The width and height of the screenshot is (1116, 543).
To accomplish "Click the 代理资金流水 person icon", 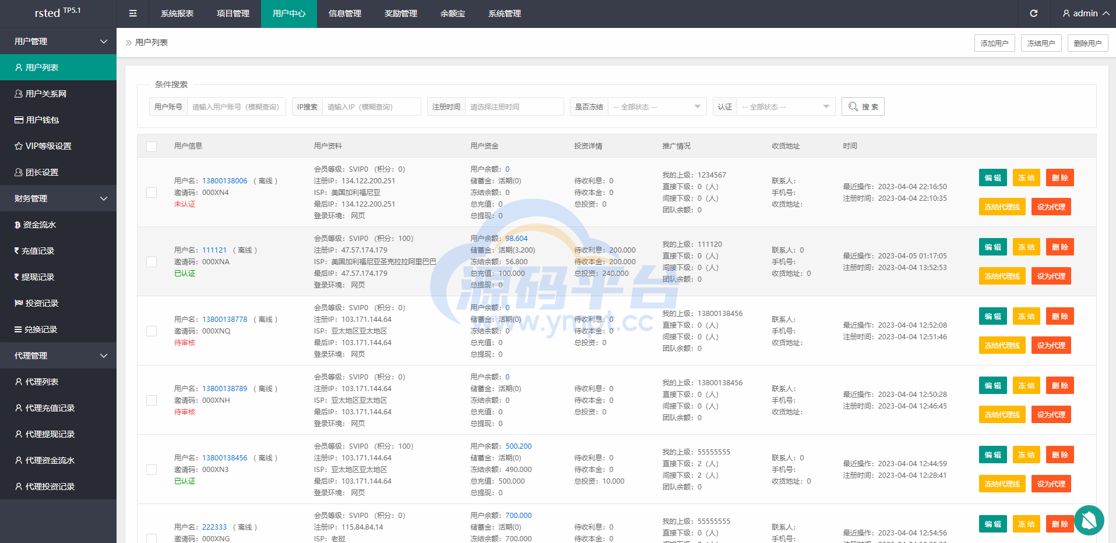I will click(x=19, y=460).
